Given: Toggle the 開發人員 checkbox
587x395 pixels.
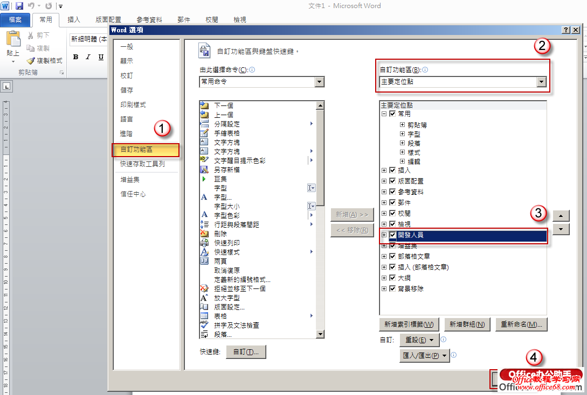Looking at the screenshot, I should tap(392, 235).
